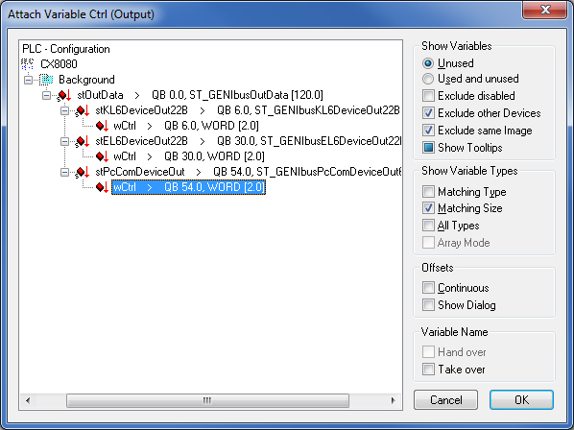Uncheck Exclude same Image
Screen dimensions: 574x430
[x=428, y=131]
